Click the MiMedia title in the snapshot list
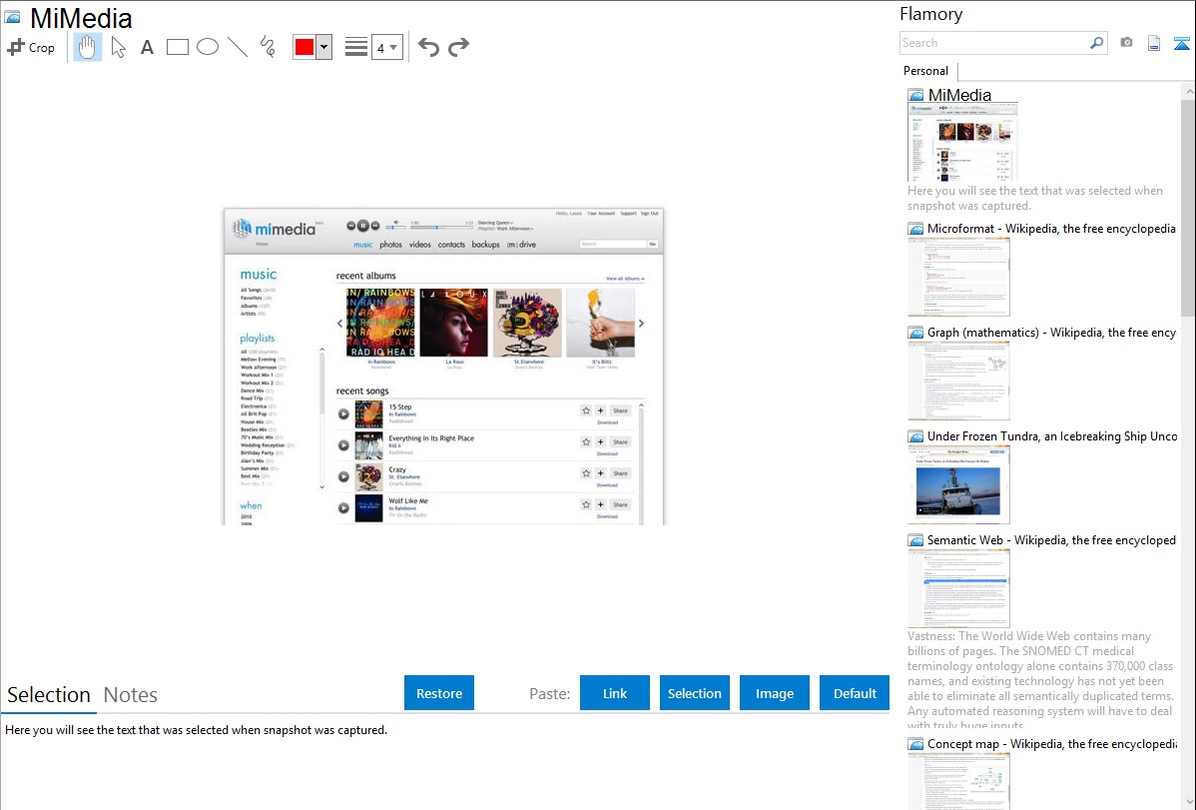 [959, 96]
